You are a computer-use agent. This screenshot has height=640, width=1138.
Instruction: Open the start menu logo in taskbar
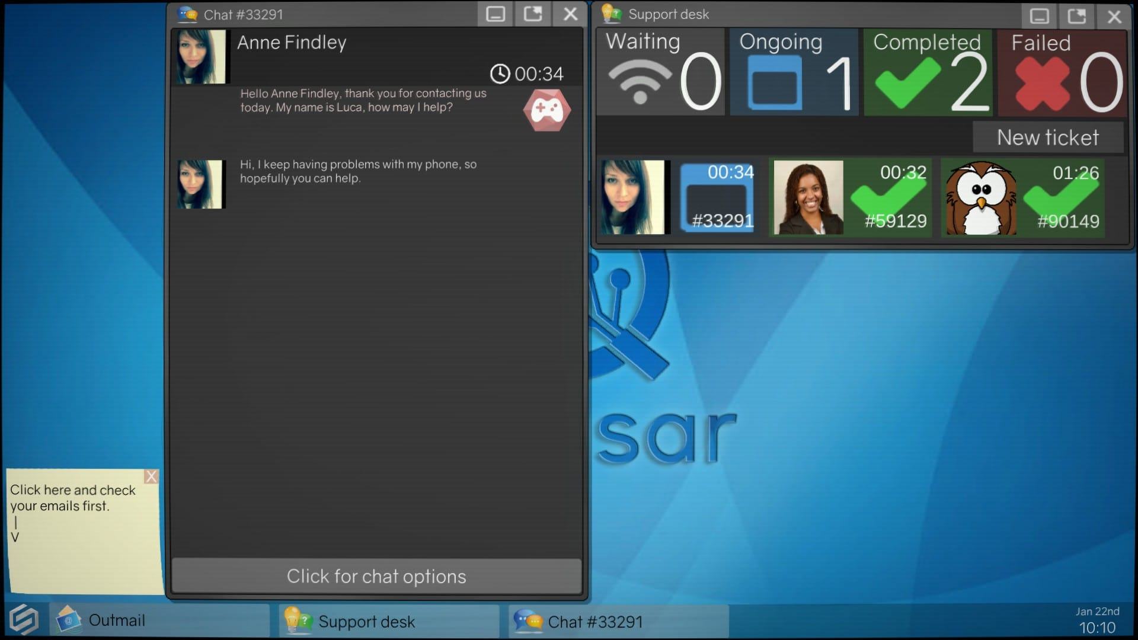(x=24, y=620)
